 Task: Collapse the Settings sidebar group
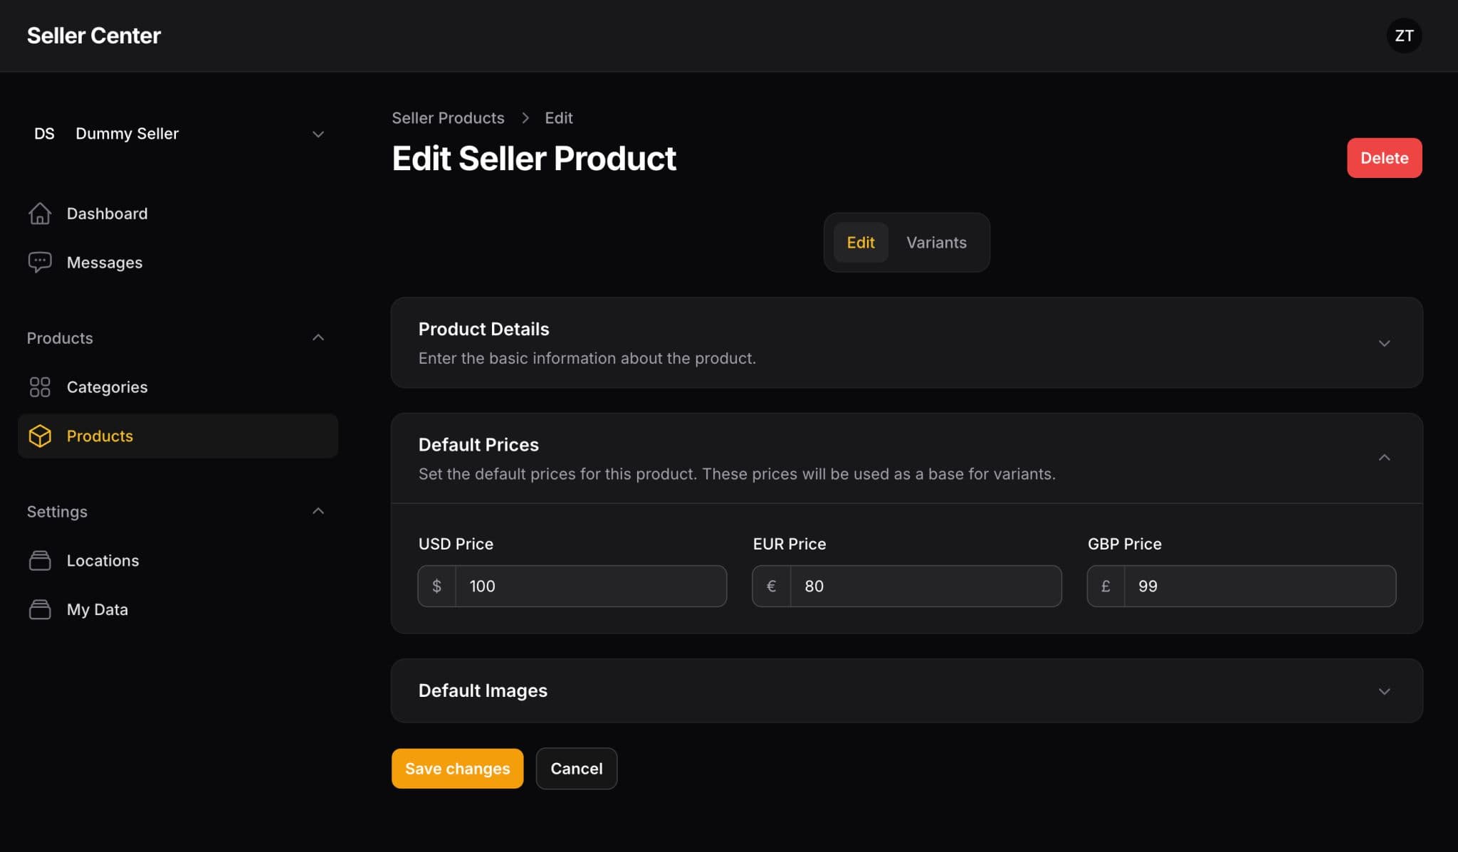318,510
